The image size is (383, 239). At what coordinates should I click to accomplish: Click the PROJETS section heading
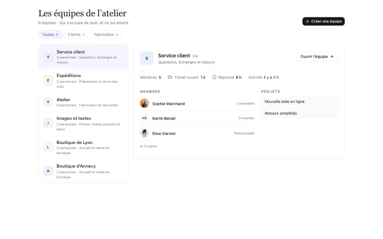tap(271, 92)
